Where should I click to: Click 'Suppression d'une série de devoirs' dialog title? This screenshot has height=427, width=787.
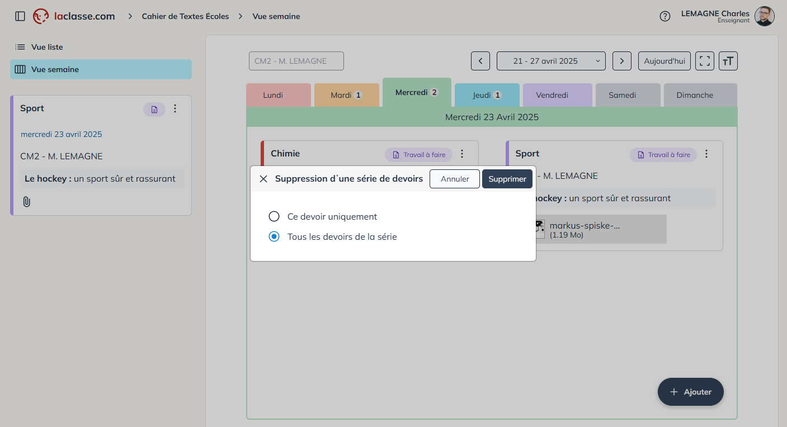(x=349, y=179)
